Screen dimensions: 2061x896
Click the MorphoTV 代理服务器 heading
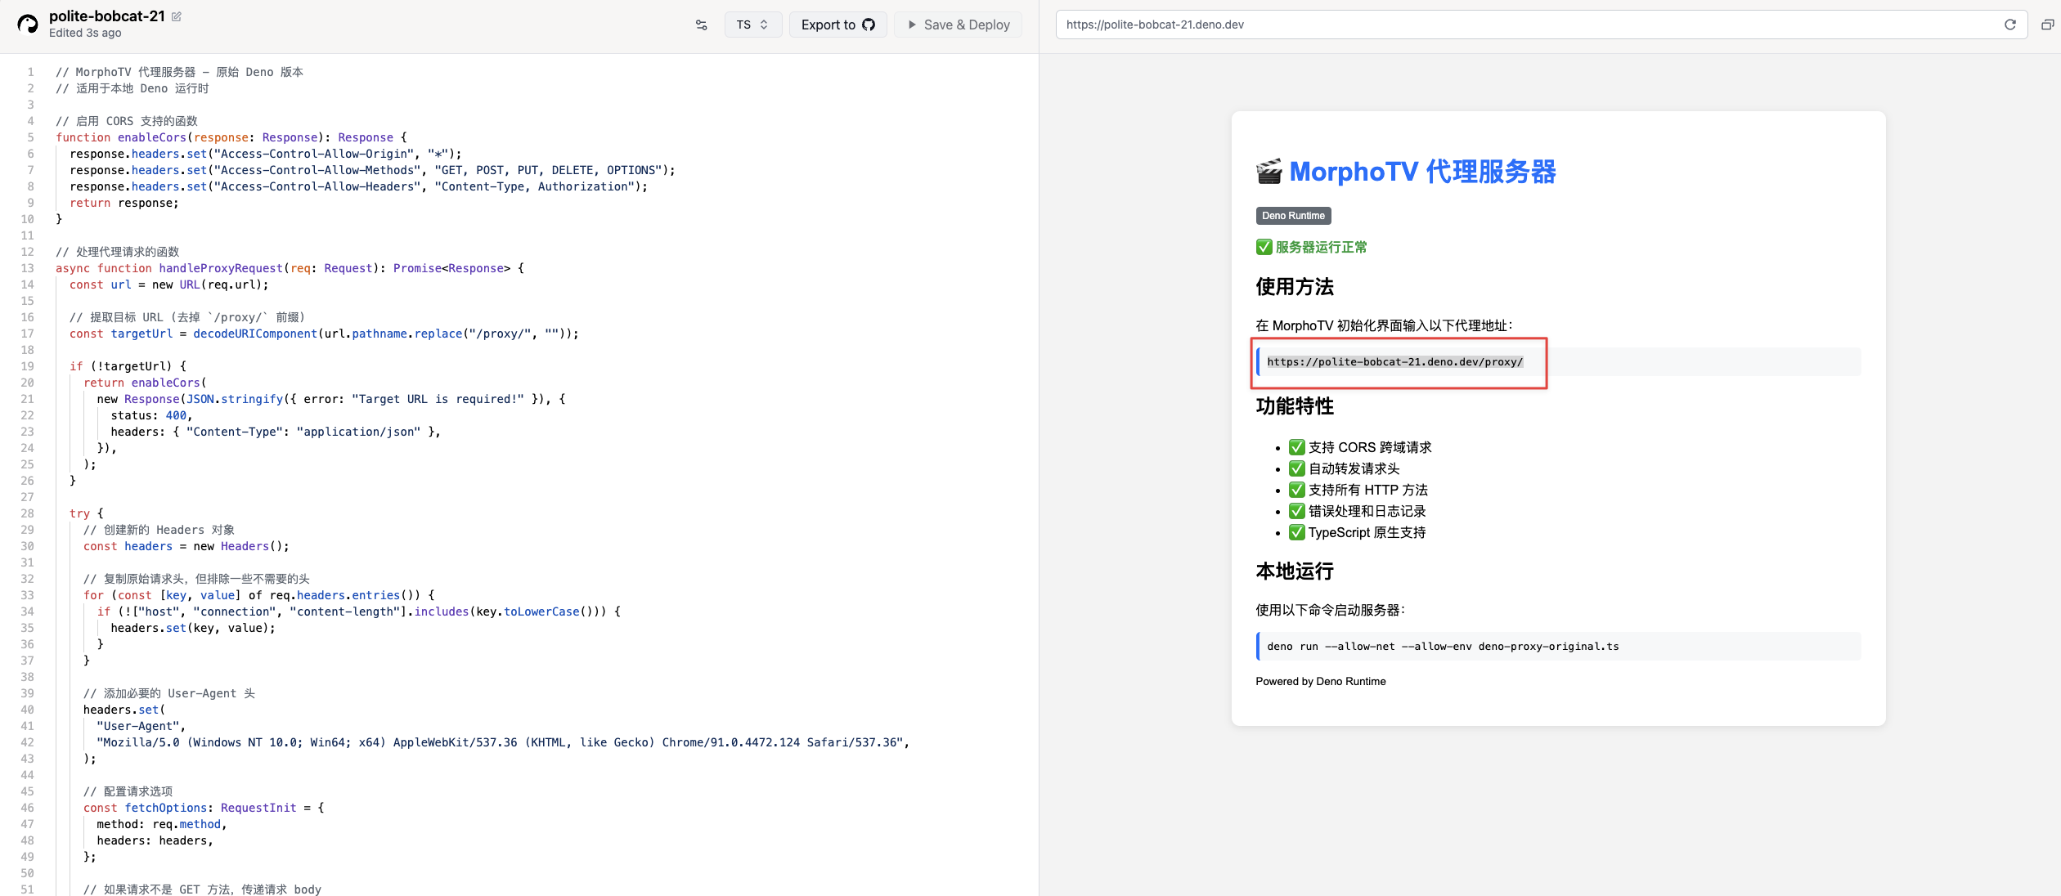tap(1422, 172)
